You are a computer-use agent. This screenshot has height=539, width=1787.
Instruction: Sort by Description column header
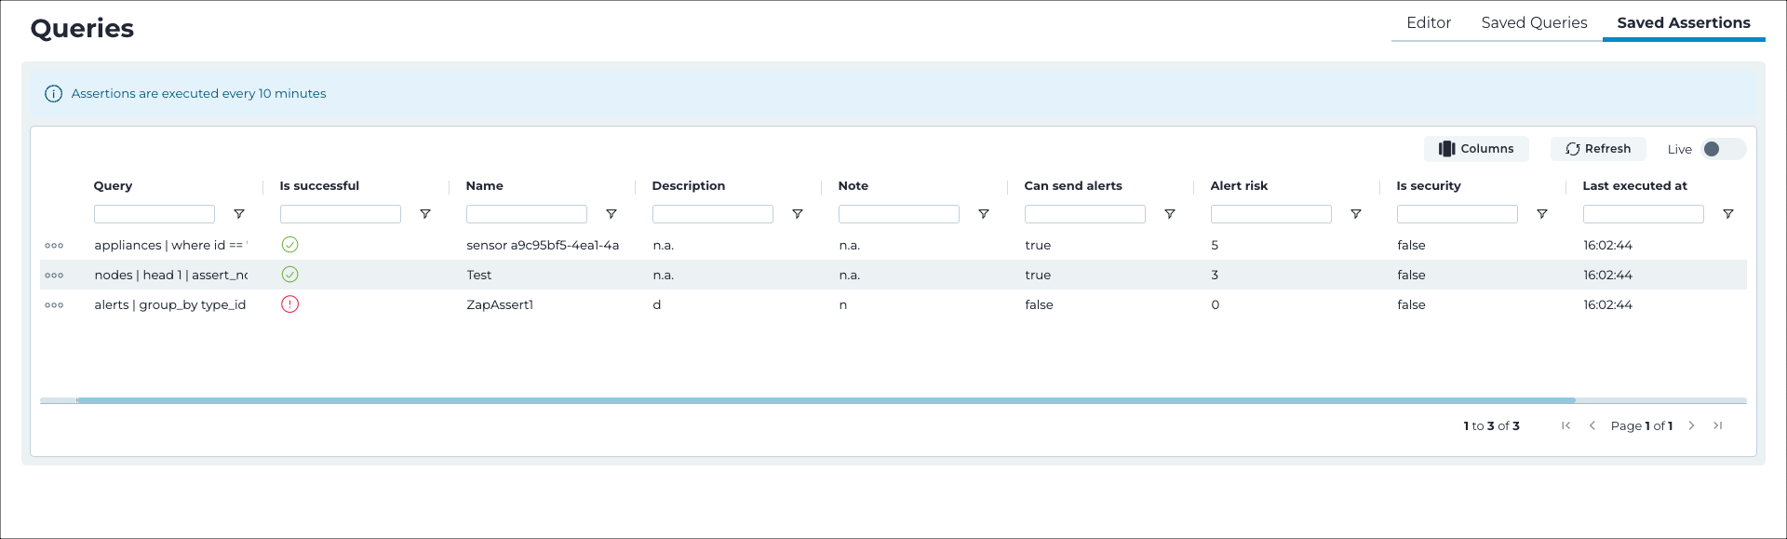(x=688, y=186)
